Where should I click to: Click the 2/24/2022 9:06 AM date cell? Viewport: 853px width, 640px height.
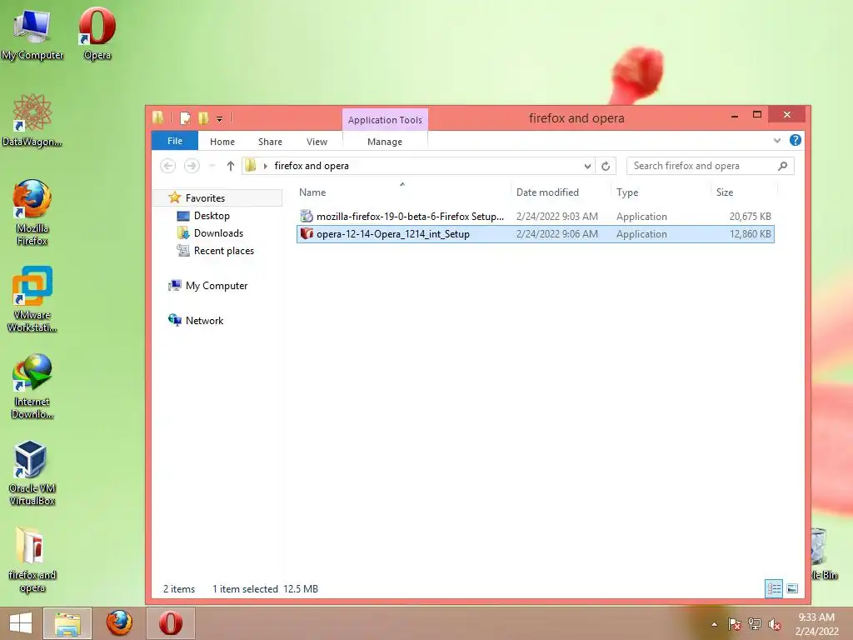[556, 234]
